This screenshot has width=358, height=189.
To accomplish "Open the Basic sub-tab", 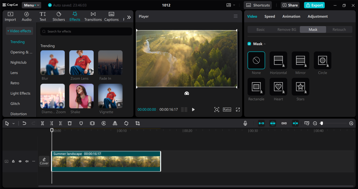I will coord(261,30).
